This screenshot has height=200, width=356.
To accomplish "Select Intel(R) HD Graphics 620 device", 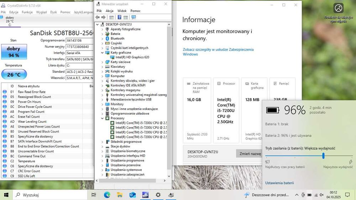I will click(x=132, y=57).
